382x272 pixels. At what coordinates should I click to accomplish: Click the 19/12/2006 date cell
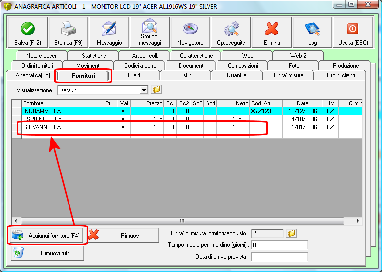pyautogui.click(x=303, y=111)
